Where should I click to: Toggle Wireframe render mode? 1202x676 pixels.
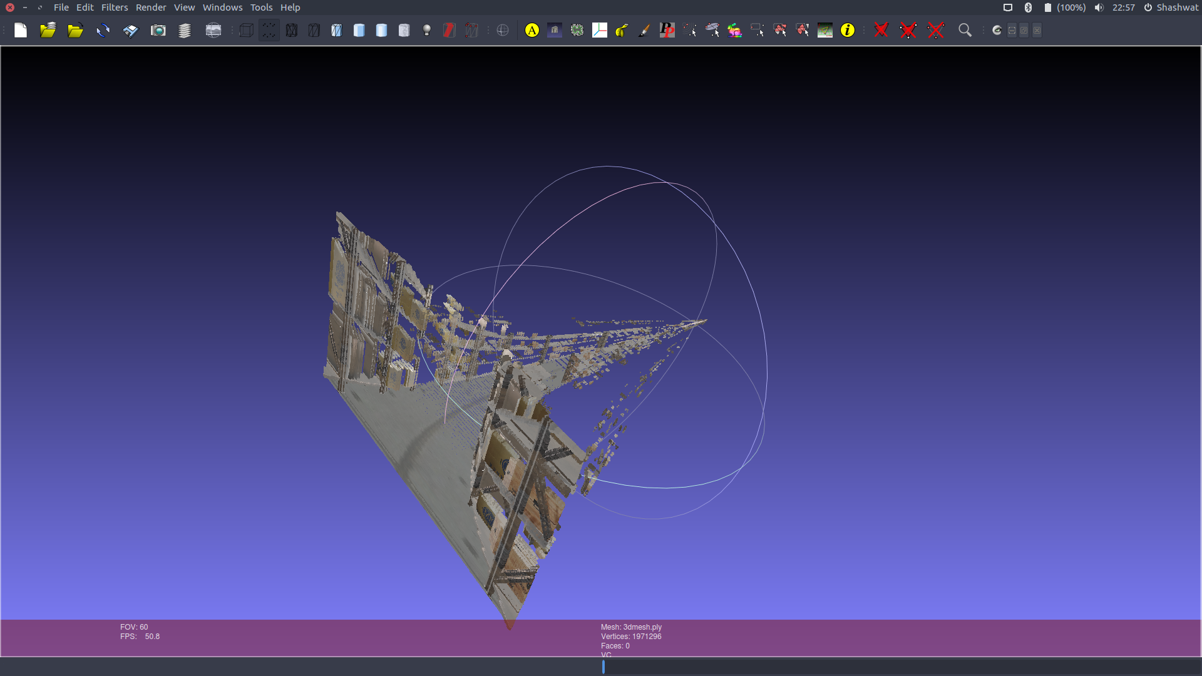[x=292, y=30]
